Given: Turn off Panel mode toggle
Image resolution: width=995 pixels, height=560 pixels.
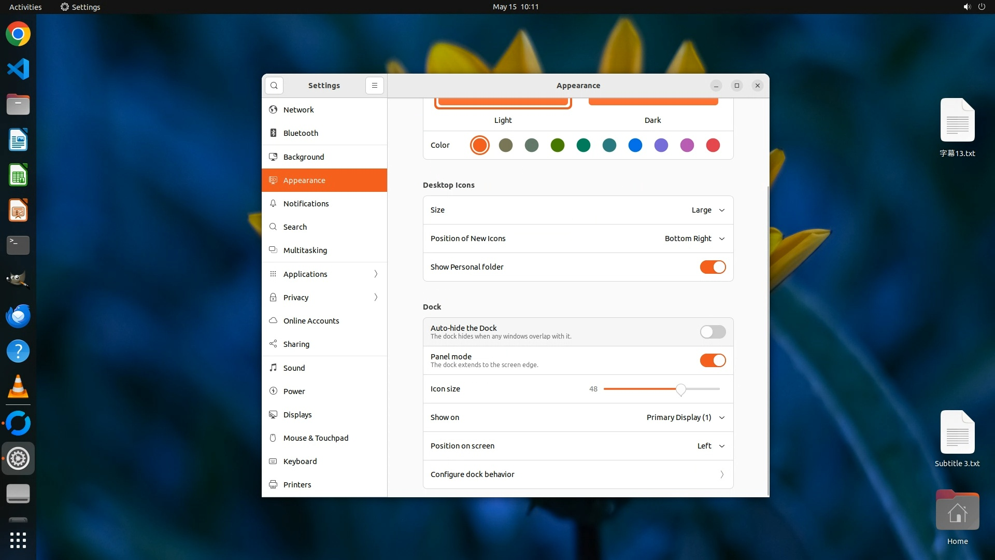Looking at the screenshot, I should point(713,360).
